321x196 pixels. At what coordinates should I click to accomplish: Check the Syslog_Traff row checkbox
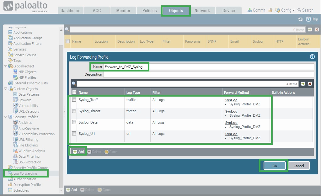click(x=74, y=100)
